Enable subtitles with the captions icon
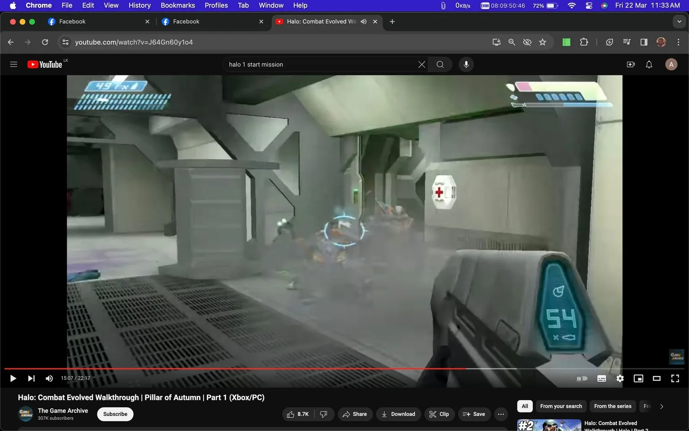 [602, 378]
